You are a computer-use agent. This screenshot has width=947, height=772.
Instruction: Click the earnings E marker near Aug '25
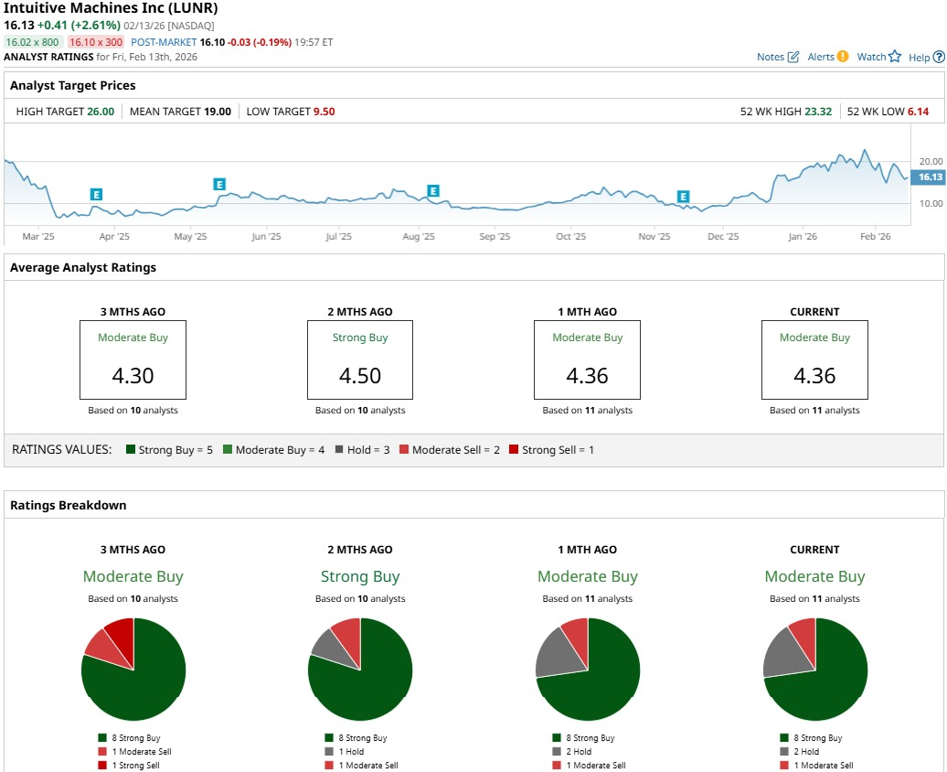click(x=433, y=191)
